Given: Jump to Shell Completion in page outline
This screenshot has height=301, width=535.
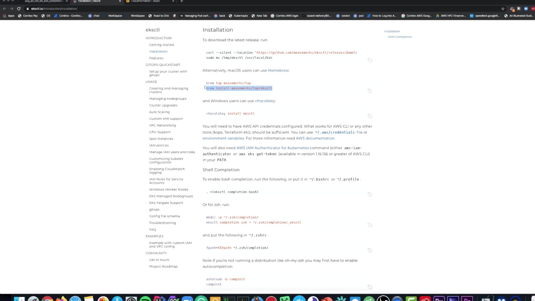Looking at the screenshot, I should point(399,37).
